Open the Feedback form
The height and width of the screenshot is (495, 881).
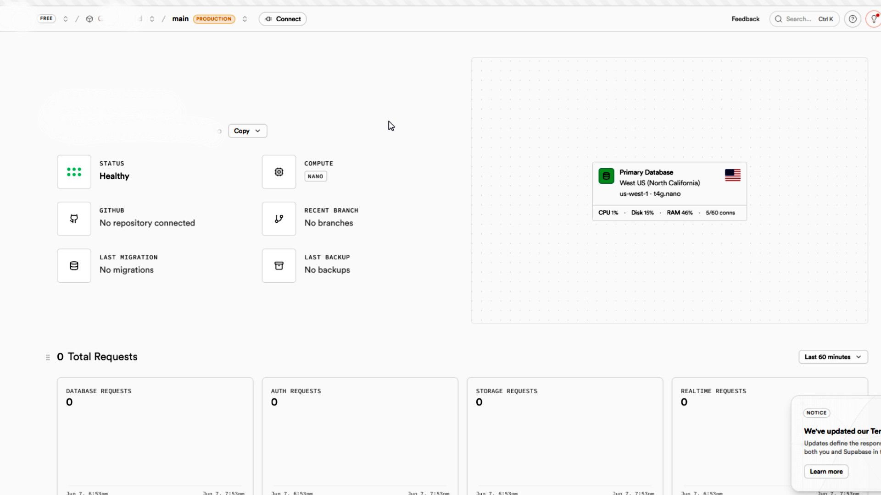745,19
